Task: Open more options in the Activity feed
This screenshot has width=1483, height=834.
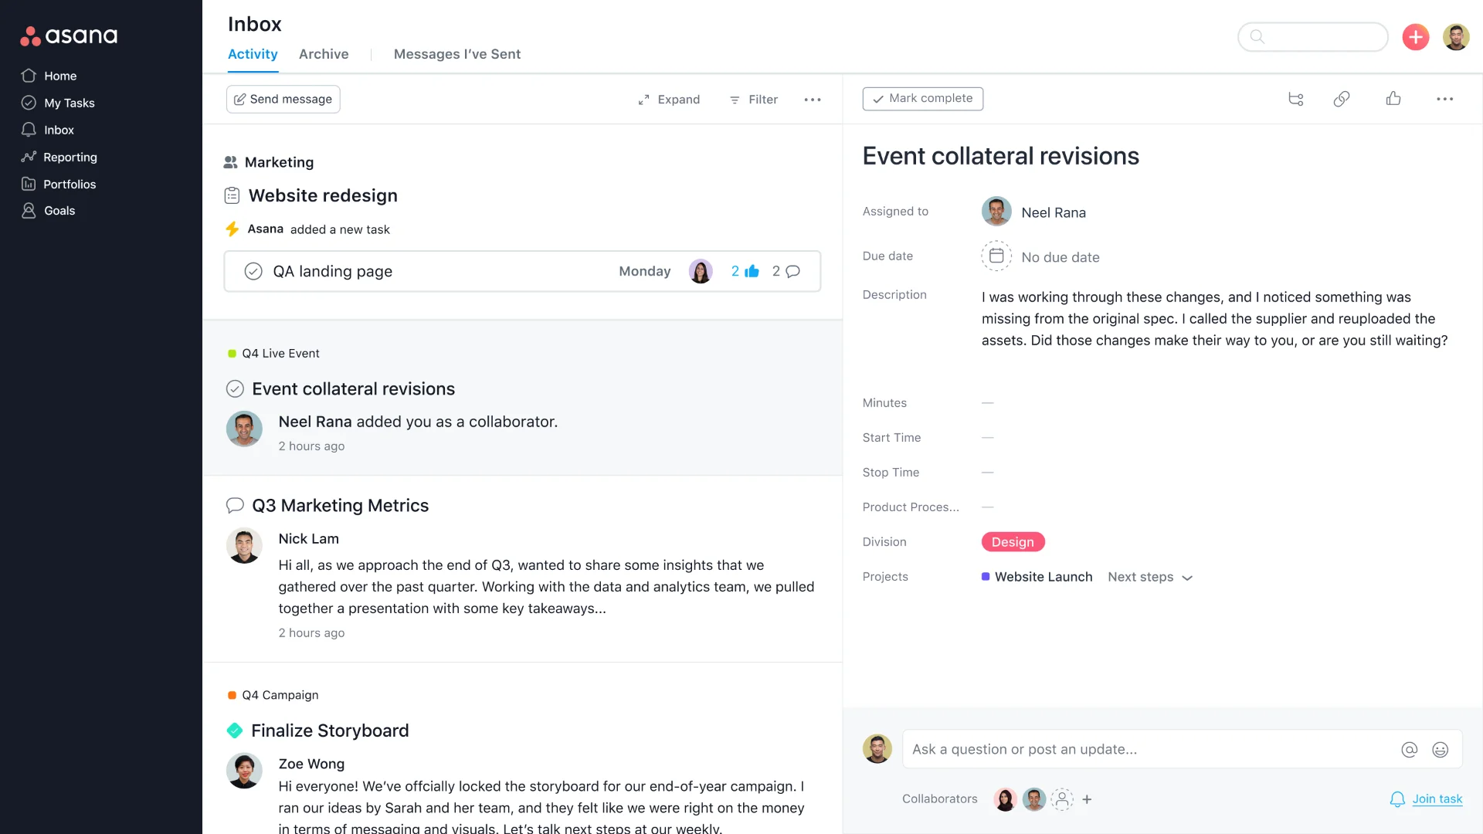Action: pyautogui.click(x=813, y=100)
